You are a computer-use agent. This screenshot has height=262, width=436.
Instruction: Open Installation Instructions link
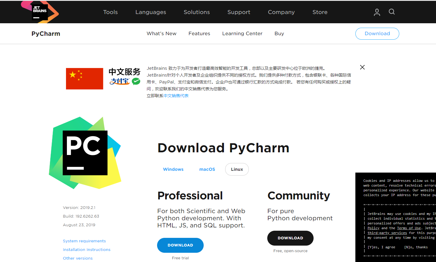pos(87,250)
